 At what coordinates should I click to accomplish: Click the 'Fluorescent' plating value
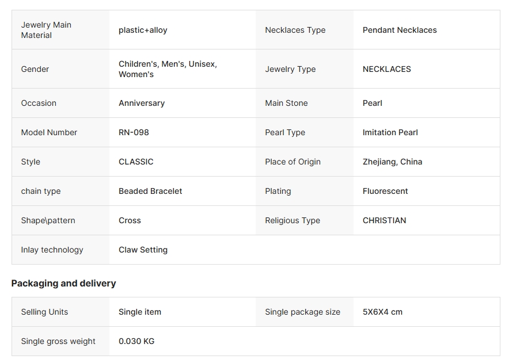tap(385, 191)
